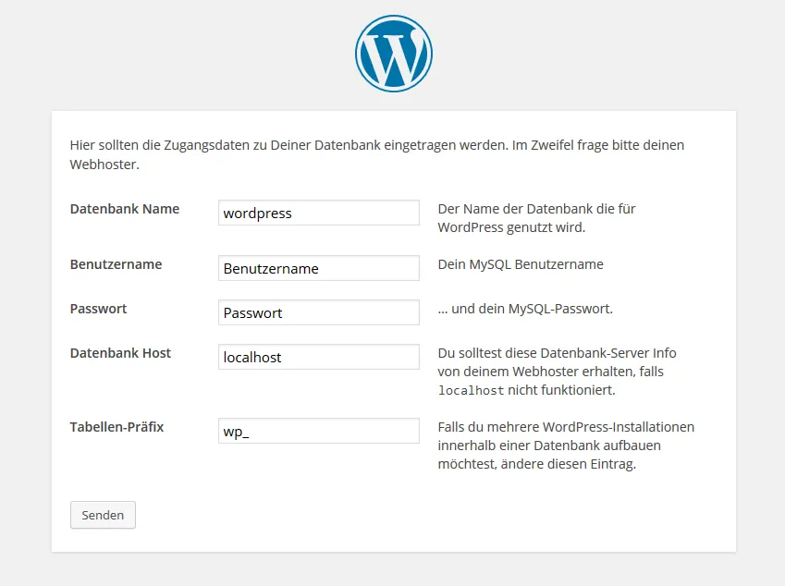Submit the form with Senden button

103,515
